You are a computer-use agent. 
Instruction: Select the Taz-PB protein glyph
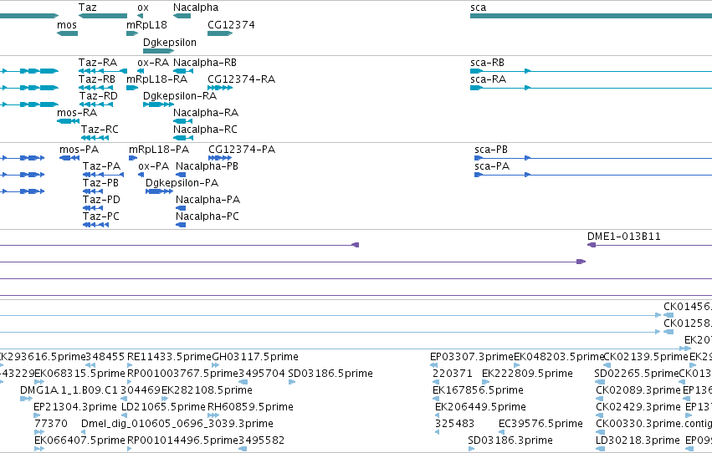pyautogui.click(x=93, y=191)
